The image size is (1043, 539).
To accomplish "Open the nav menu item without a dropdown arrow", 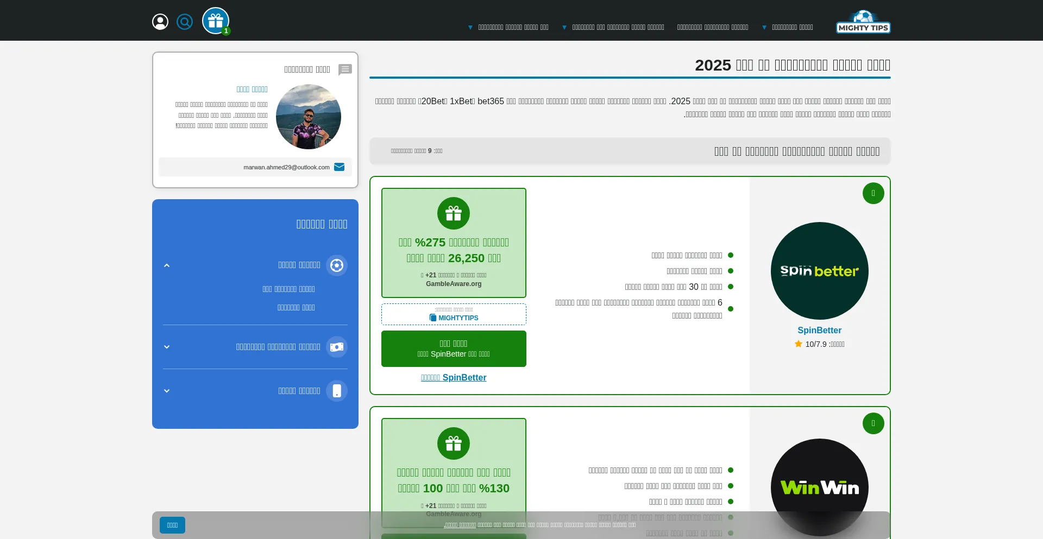I will click(713, 27).
